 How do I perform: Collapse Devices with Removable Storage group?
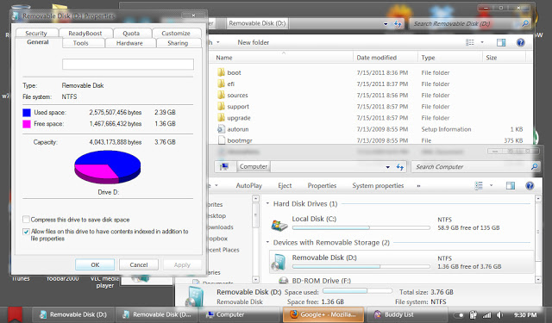pos(268,243)
